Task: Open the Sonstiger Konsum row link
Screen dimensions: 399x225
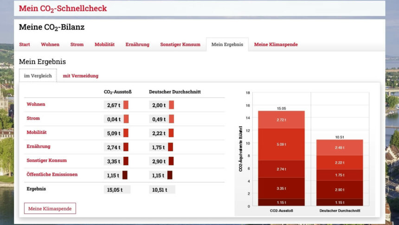Action: pos(46,160)
